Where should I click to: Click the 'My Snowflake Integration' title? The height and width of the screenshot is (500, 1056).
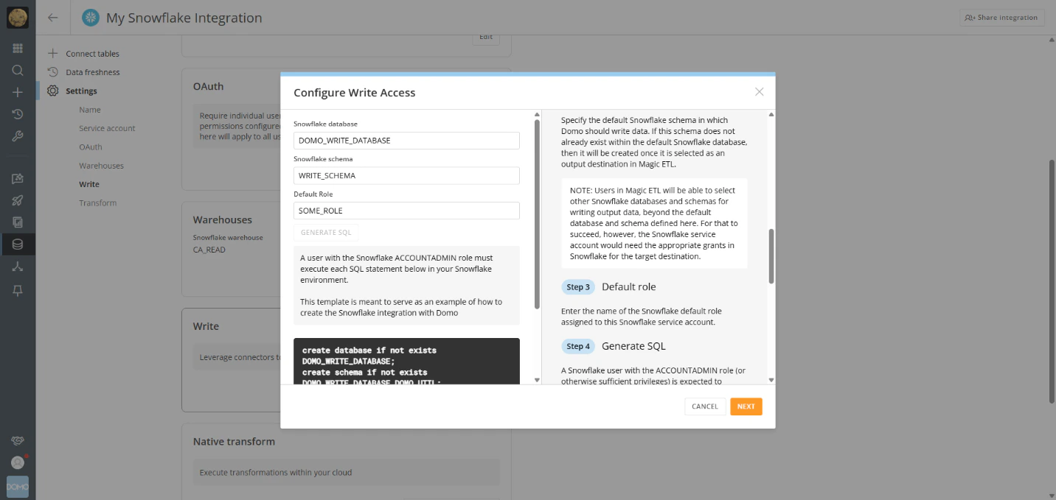(184, 18)
